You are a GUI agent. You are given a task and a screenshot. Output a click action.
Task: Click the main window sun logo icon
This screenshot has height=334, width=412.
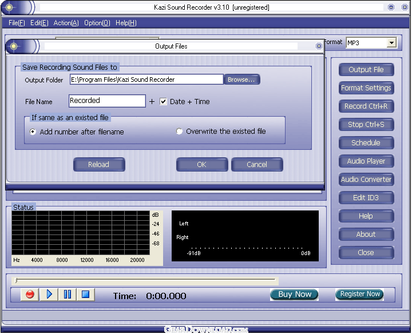point(9,7)
